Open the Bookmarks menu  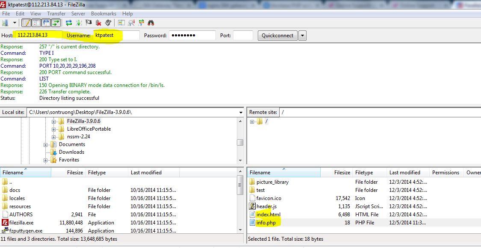point(104,14)
